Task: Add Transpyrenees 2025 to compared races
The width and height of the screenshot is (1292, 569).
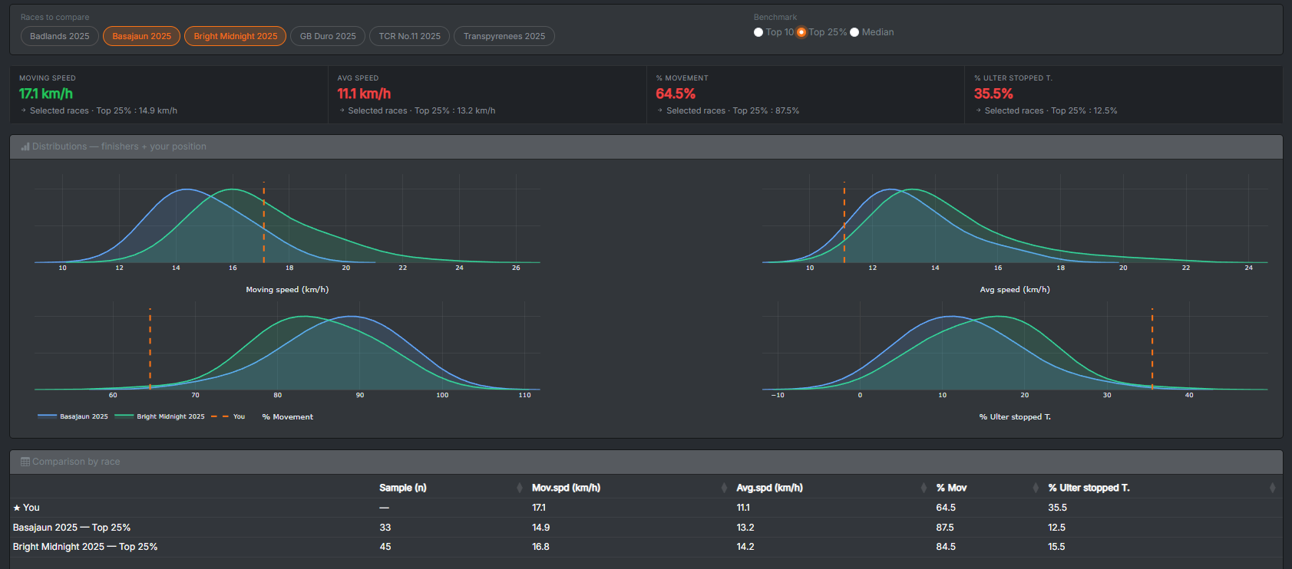Action: [x=504, y=36]
